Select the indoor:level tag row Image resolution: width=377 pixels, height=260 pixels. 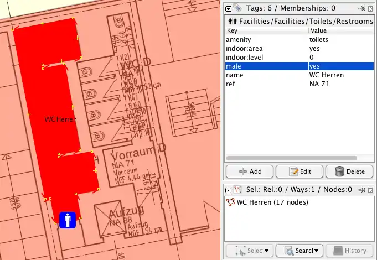[266, 58]
